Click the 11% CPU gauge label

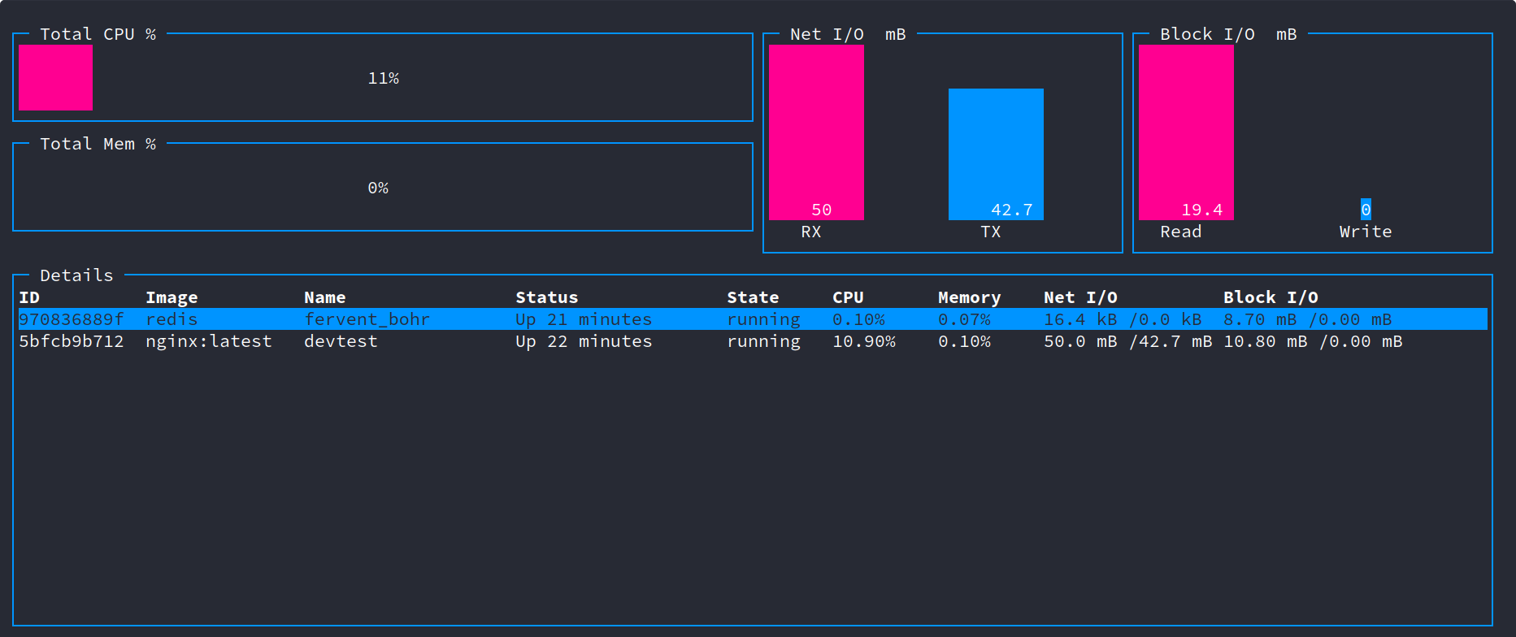coord(384,78)
